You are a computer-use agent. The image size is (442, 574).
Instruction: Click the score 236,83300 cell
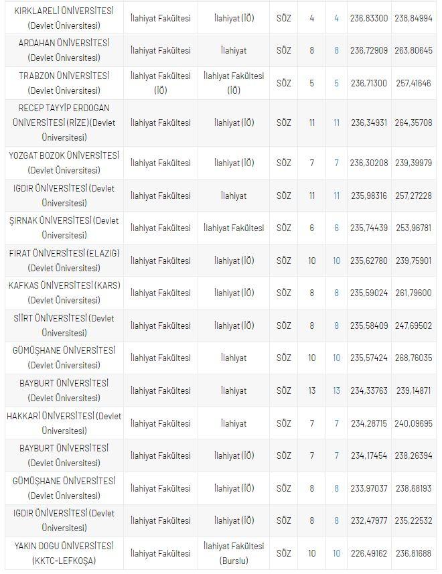tap(368, 18)
